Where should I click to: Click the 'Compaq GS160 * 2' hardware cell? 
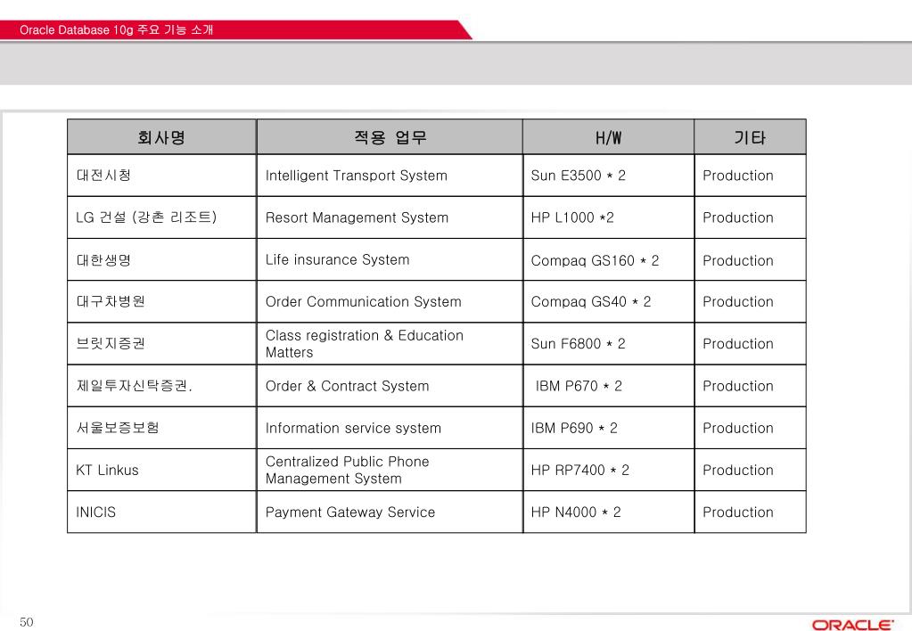pyautogui.click(x=608, y=259)
